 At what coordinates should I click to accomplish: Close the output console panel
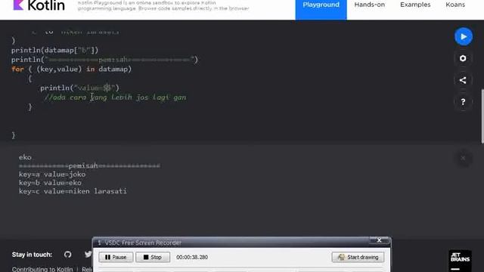pos(463,158)
